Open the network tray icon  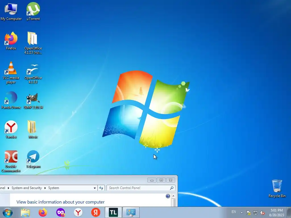coord(255,213)
